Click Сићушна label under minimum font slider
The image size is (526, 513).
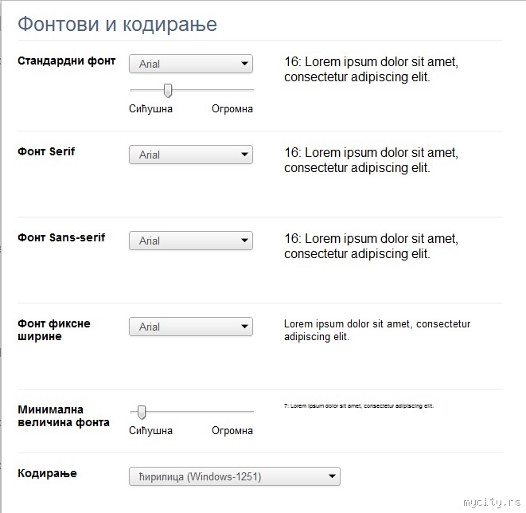(150, 431)
